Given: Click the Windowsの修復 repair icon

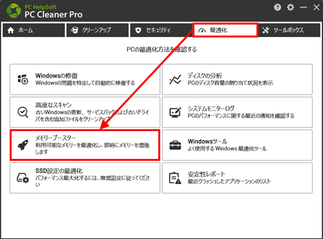Looking at the screenshot, I should (x=23, y=79).
